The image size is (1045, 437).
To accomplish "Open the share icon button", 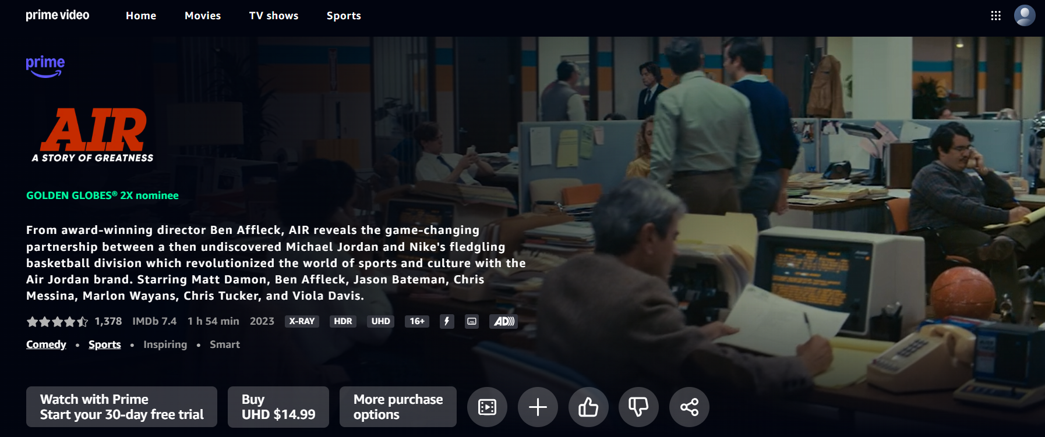I will point(689,407).
